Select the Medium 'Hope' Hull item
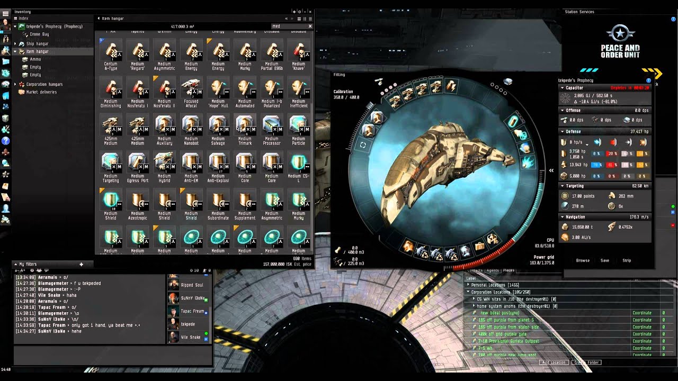This screenshot has width=678, height=381. point(218,93)
